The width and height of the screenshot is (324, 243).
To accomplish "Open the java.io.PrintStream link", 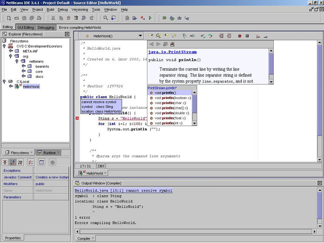I will (x=172, y=52).
